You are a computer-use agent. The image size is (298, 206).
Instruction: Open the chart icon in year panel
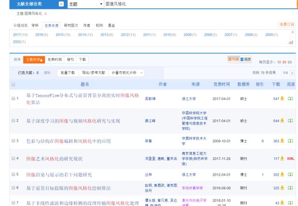291,42
